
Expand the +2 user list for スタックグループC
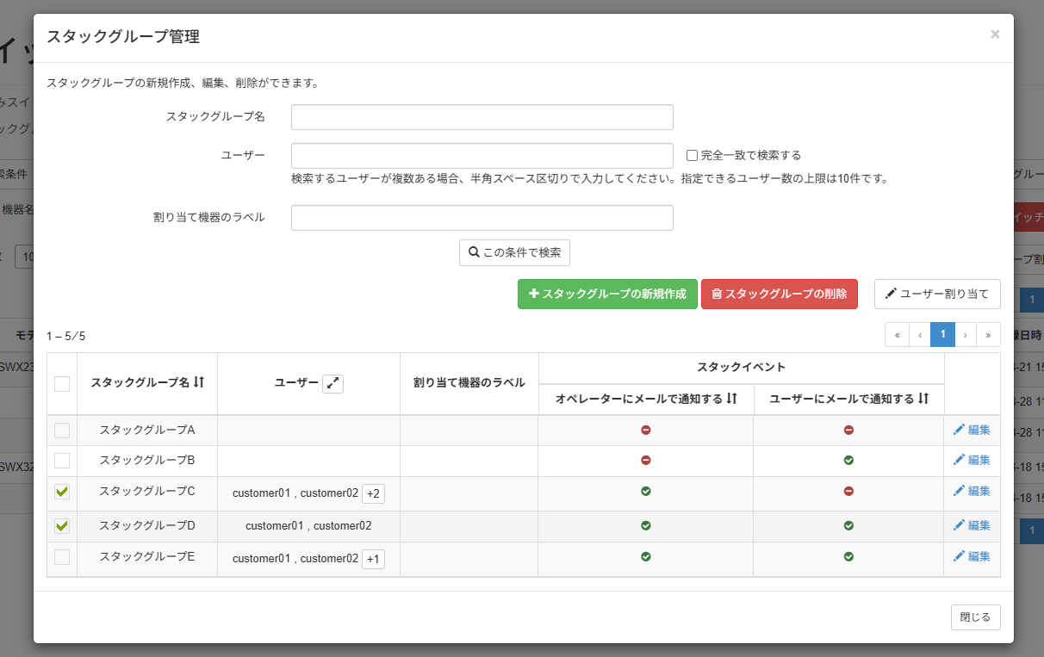pyautogui.click(x=374, y=493)
